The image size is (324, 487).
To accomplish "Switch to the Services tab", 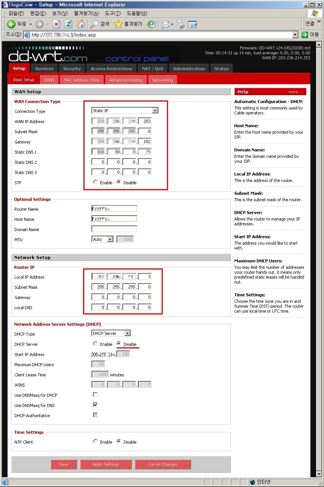I will (x=44, y=69).
